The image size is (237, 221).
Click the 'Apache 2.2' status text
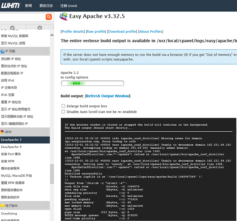pyautogui.click(x=70, y=73)
